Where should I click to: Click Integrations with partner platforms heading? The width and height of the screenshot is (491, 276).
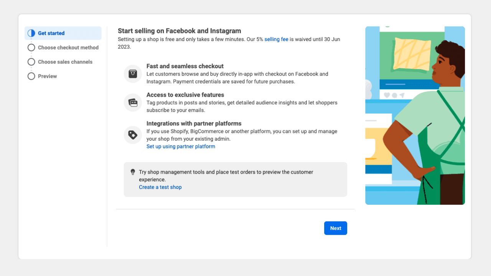(x=194, y=123)
